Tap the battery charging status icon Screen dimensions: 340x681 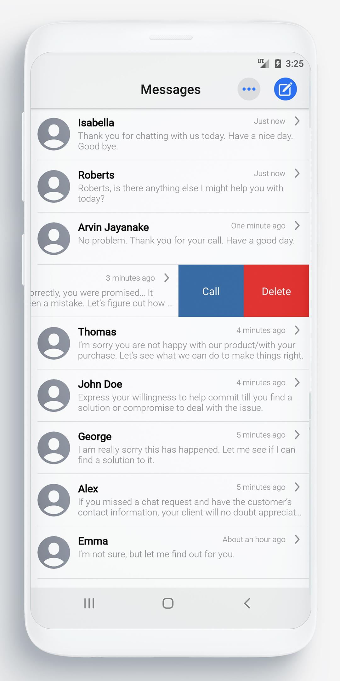pos(278,63)
